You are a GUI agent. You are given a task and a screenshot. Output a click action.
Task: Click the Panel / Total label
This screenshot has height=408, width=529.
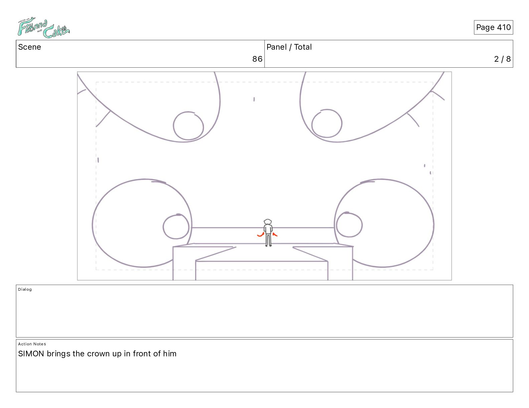pos(289,47)
